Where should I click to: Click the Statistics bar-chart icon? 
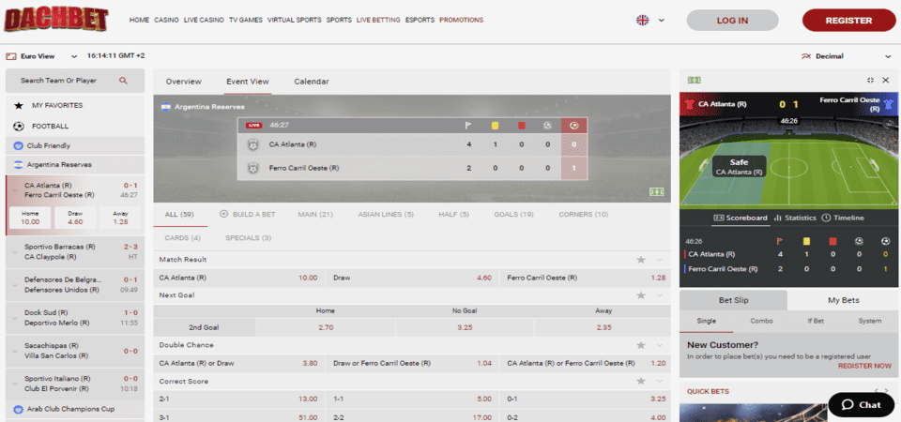(777, 219)
